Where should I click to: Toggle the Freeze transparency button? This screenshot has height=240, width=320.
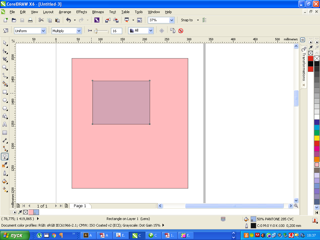coord(162,31)
